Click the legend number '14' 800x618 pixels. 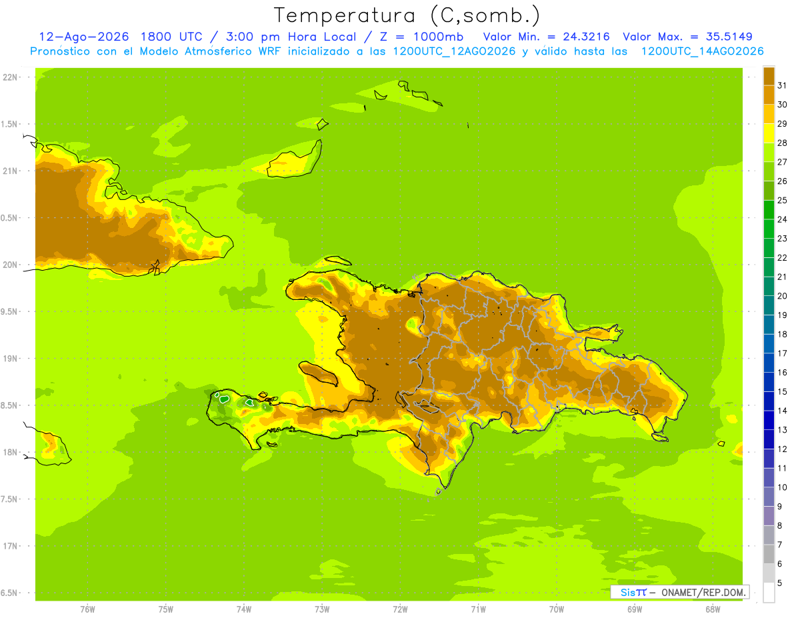[782, 411]
